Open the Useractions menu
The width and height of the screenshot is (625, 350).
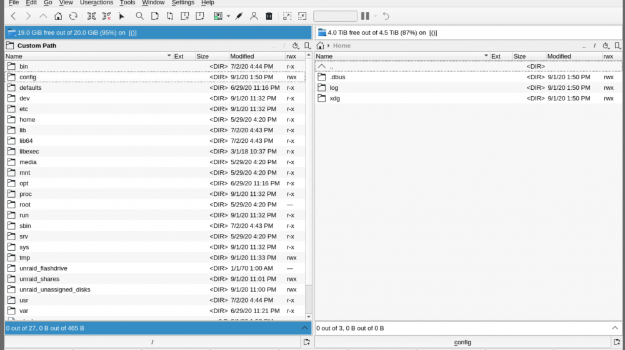(96, 2)
